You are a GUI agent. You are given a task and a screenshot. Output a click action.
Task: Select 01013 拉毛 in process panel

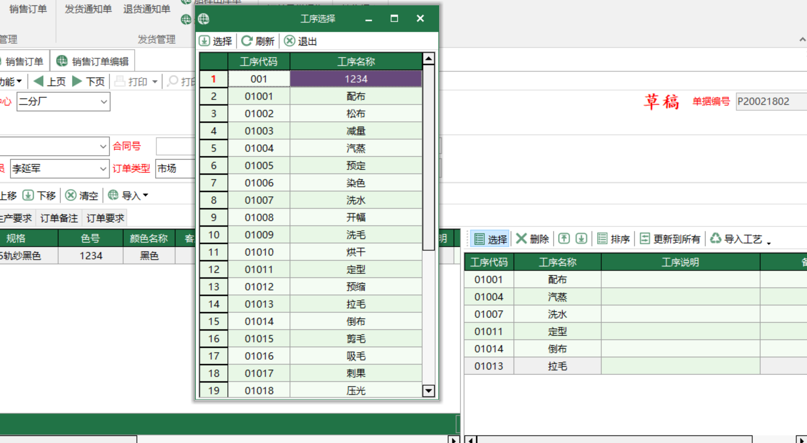click(x=636, y=366)
